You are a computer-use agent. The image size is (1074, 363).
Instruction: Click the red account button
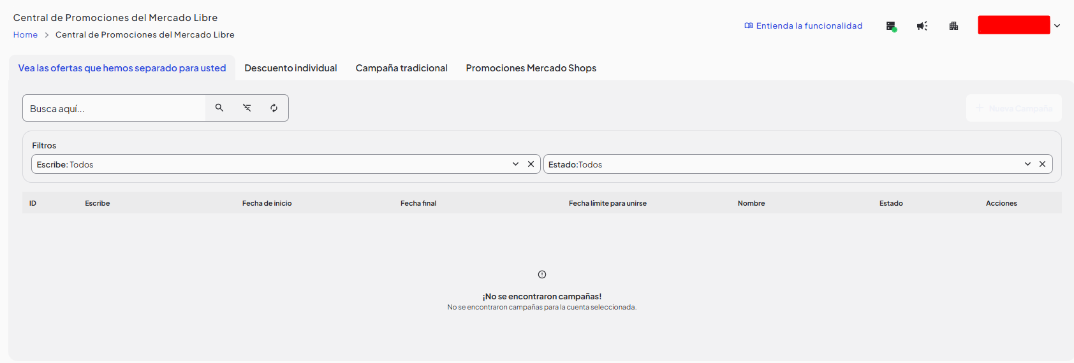[x=1013, y=25]
